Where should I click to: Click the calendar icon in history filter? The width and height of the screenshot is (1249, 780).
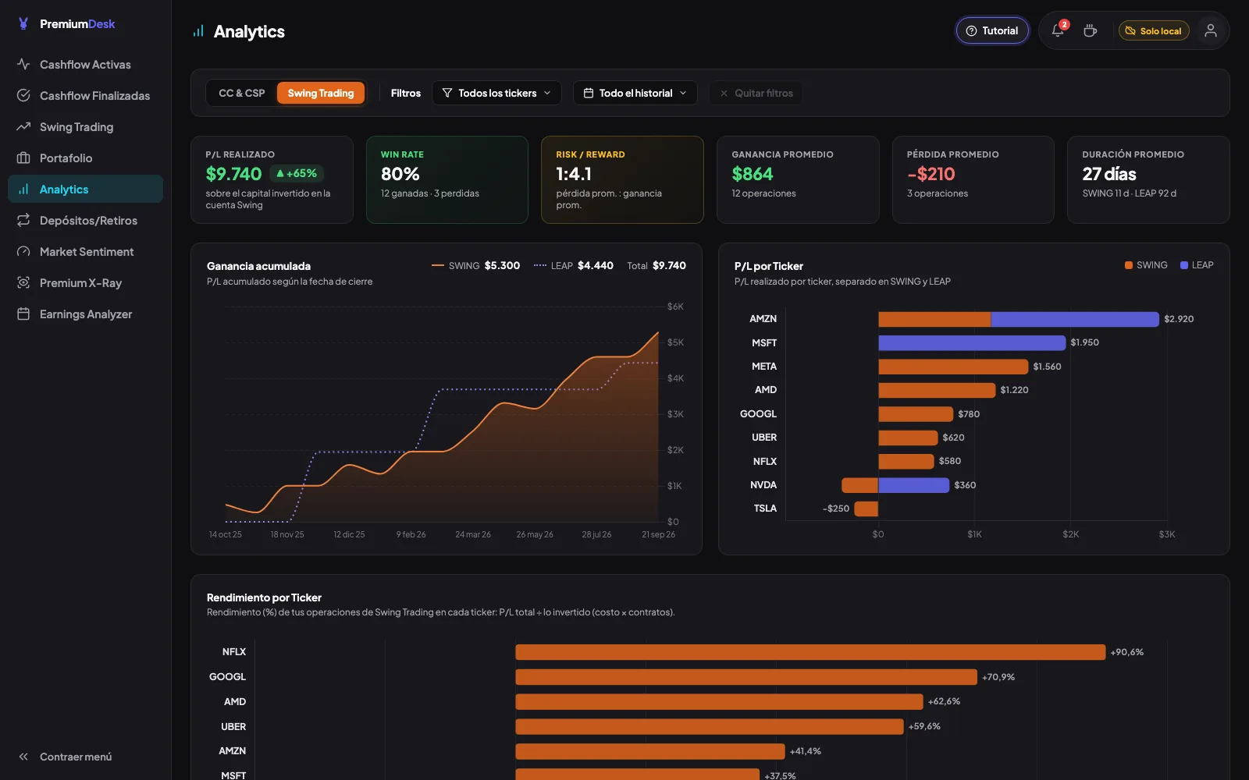tap(589, 93)
